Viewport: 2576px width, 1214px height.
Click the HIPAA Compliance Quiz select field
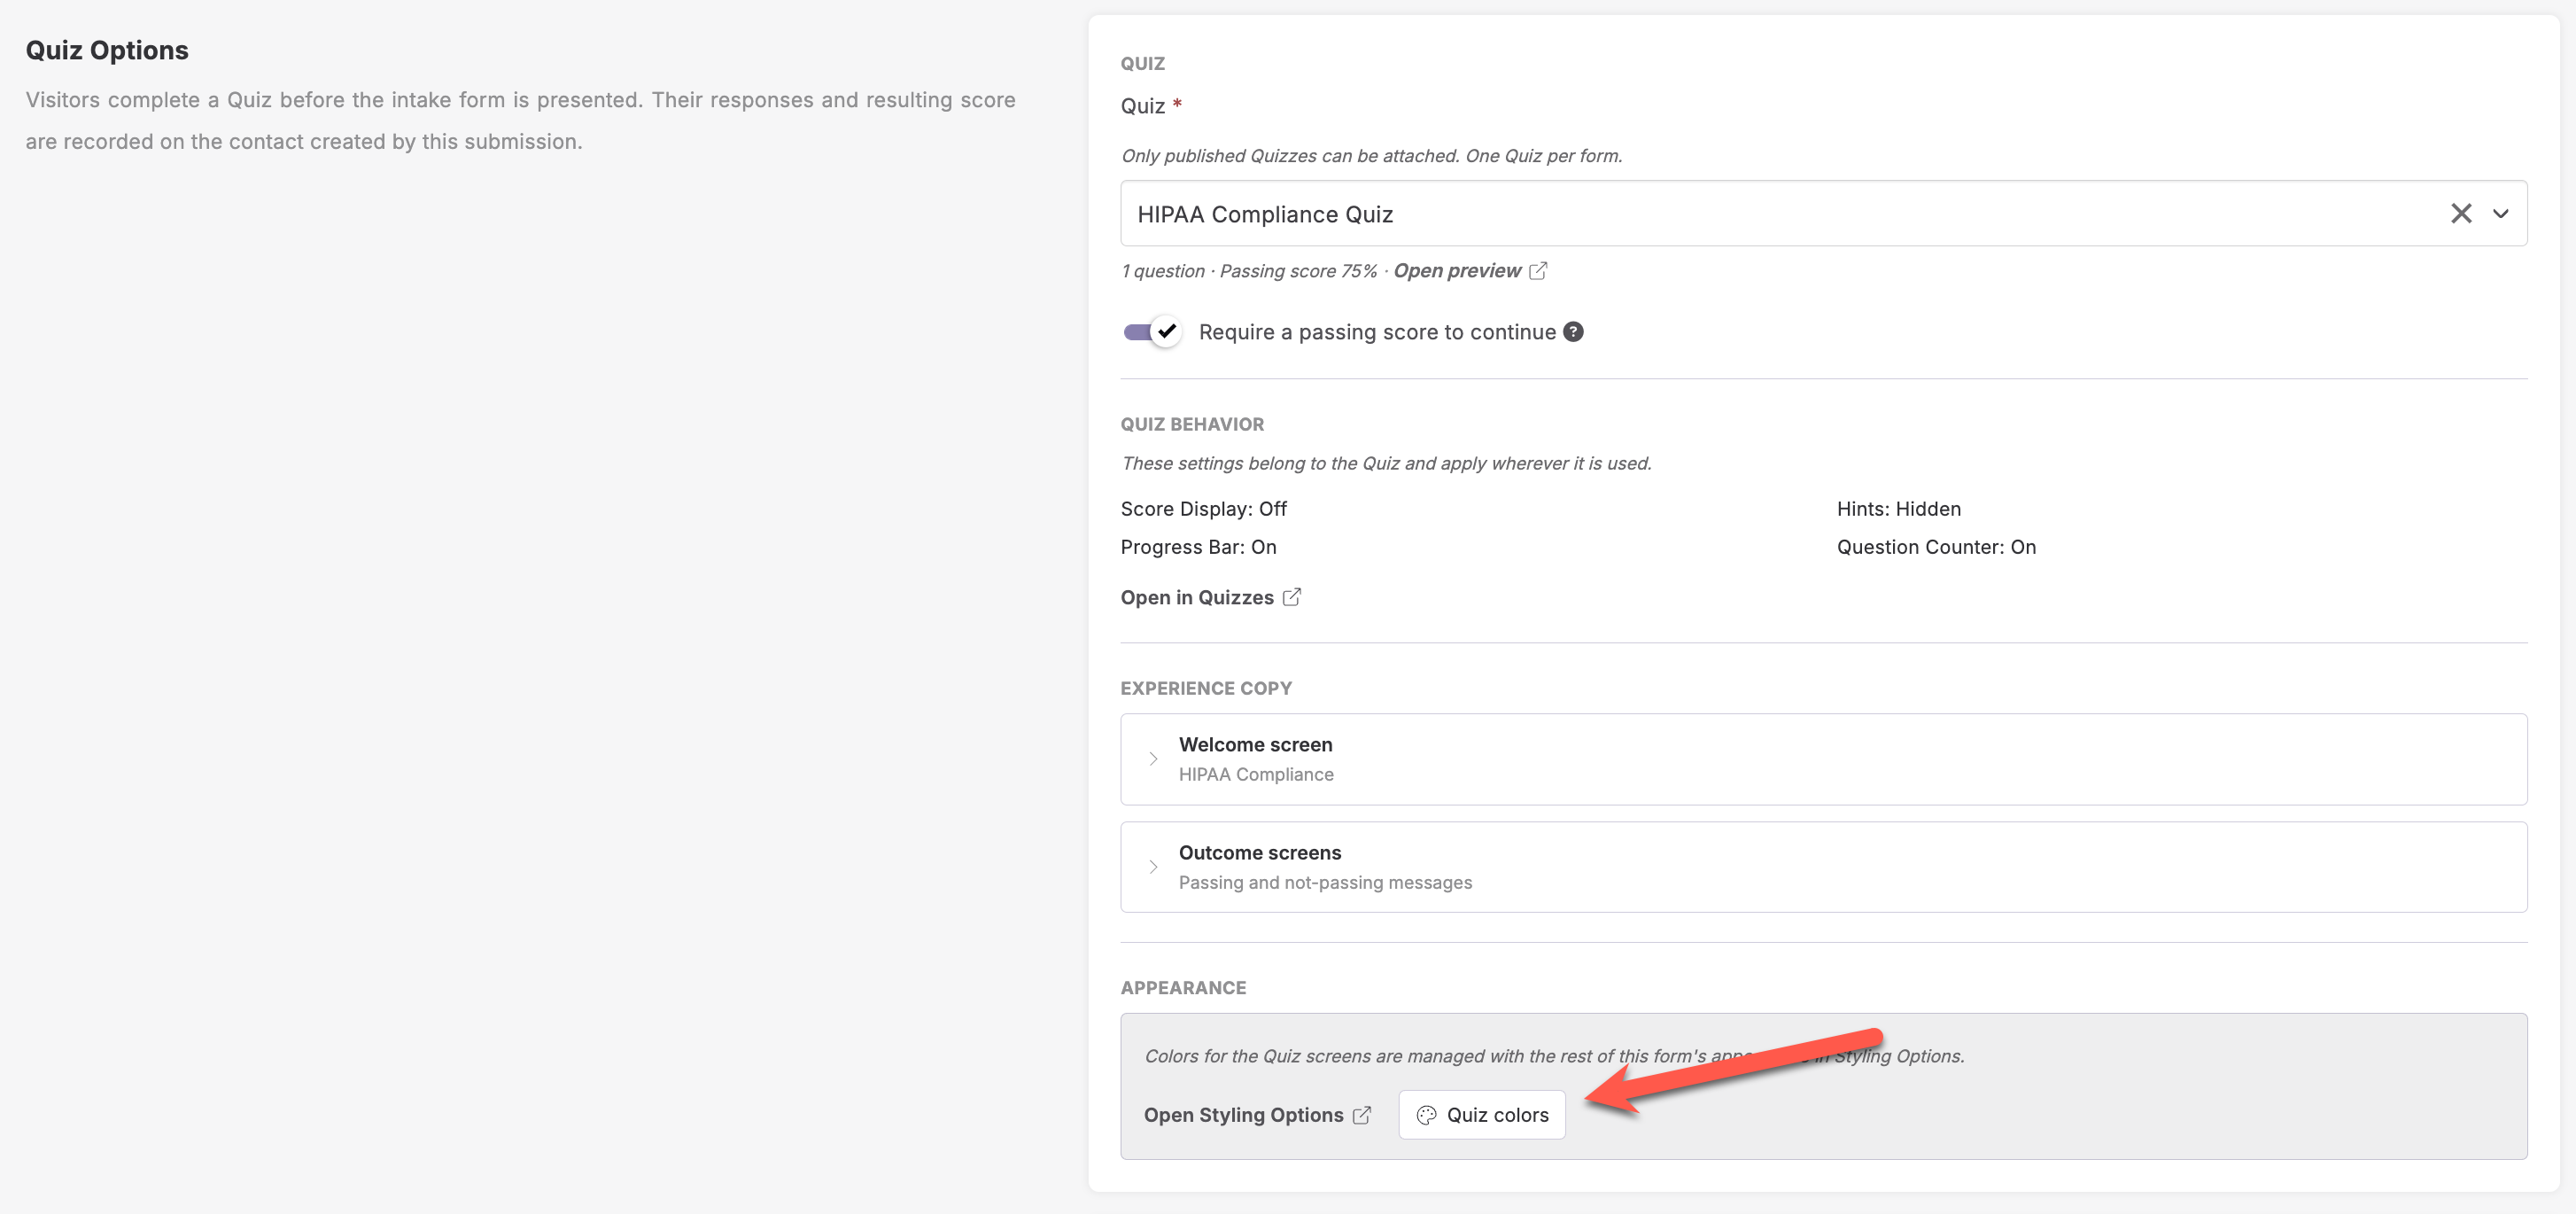[x=1823, y=213]
